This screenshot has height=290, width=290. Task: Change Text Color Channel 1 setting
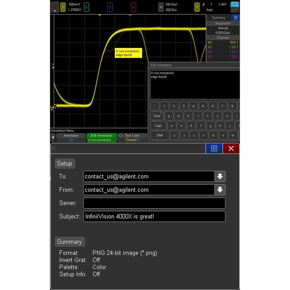pos(132,138)
